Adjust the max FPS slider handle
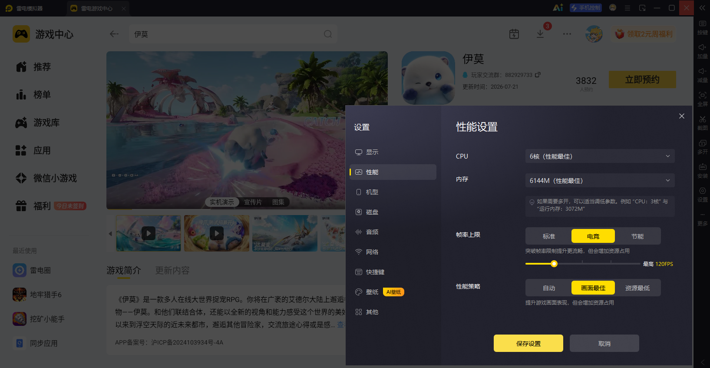The image size is (710, 368). [x=554, y=264]
